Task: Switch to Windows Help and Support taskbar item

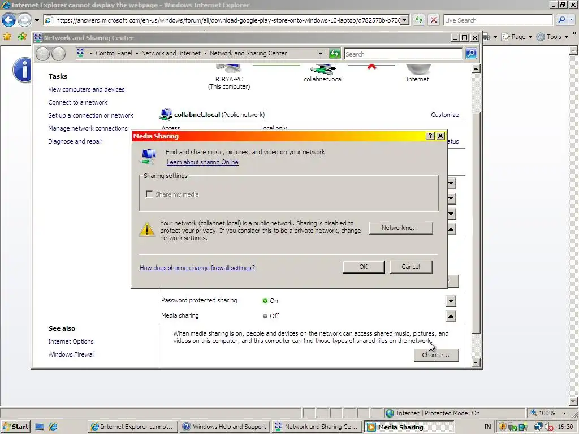Action: 225,427
